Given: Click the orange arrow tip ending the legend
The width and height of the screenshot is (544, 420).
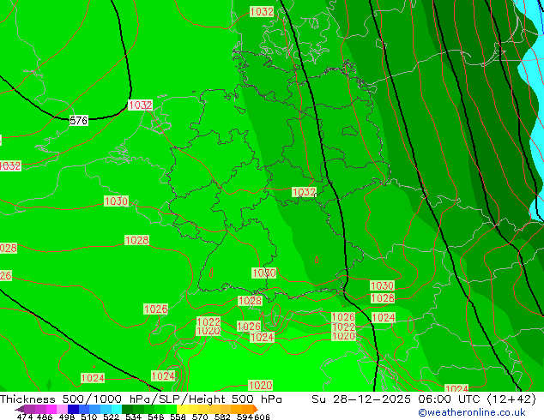Looking at the screenshot, I should (256, 409).
